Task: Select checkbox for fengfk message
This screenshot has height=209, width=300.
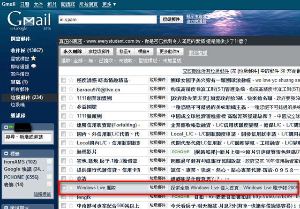Action: pyautogui.click(x=64, y=197)
